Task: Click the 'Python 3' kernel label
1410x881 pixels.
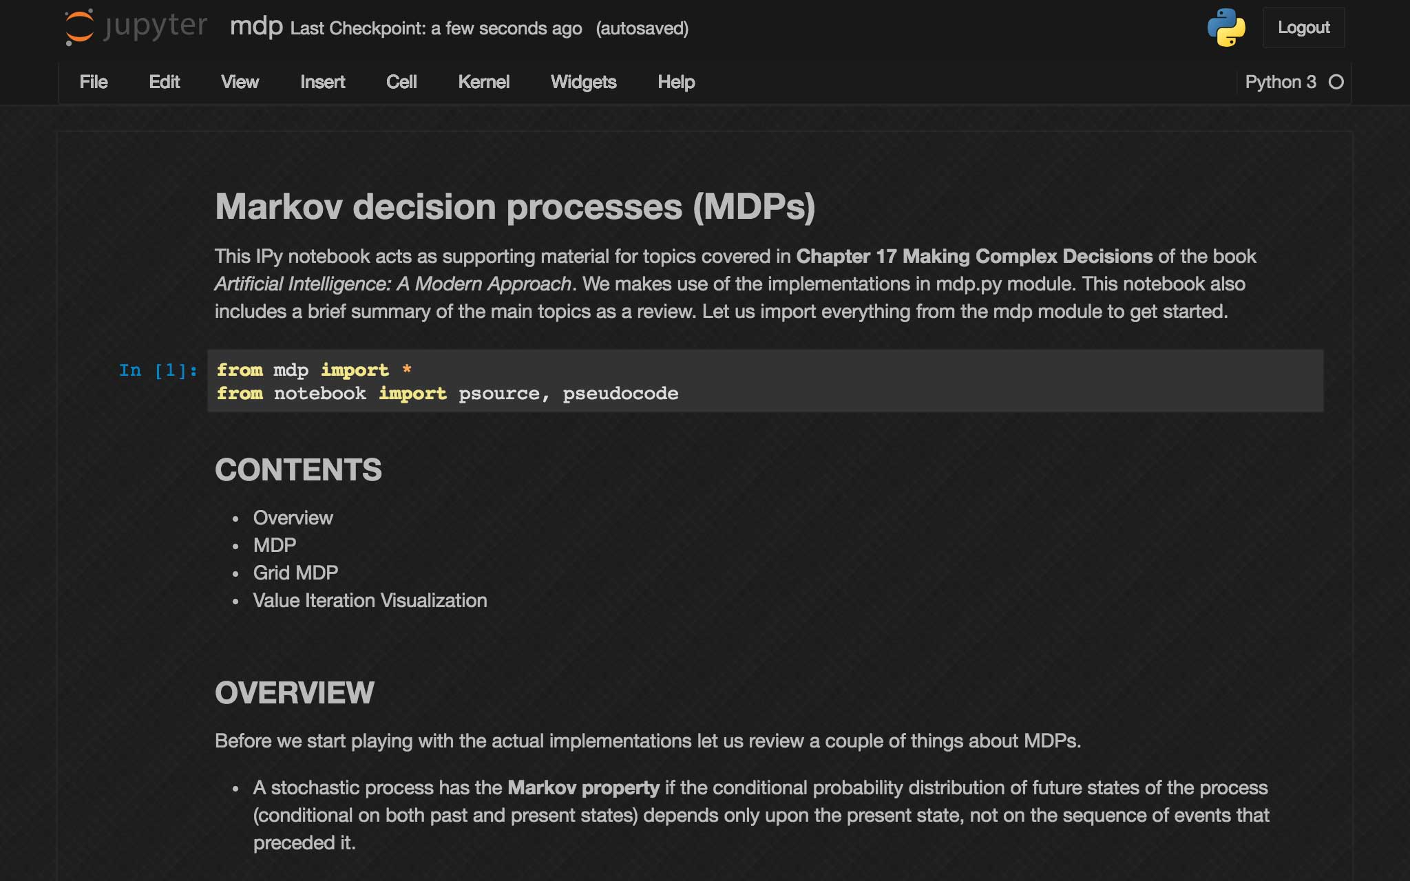Action: pyautogui.click(x=1281, y=82)
